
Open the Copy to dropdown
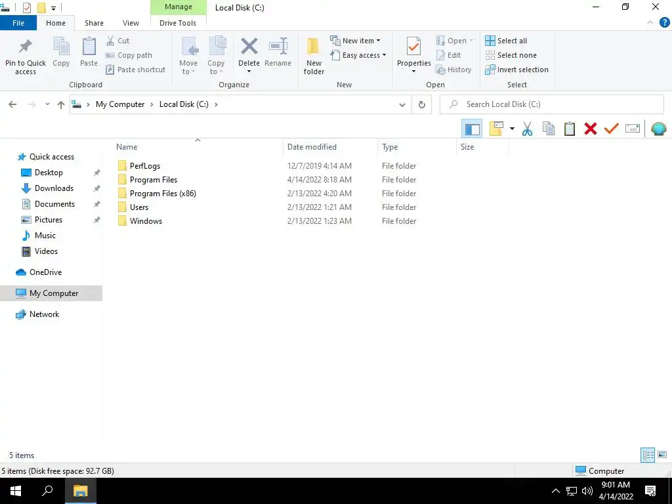click(216, 56)
